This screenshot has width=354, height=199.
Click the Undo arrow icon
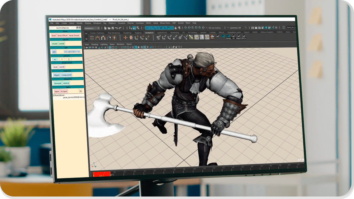pyautogui.click(x=116, y=28)
